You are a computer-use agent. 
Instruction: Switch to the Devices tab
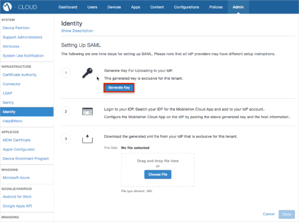click(114, 7)
